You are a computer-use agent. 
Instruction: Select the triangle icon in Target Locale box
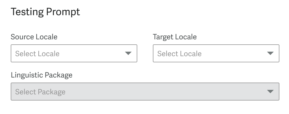click(270, 53)
